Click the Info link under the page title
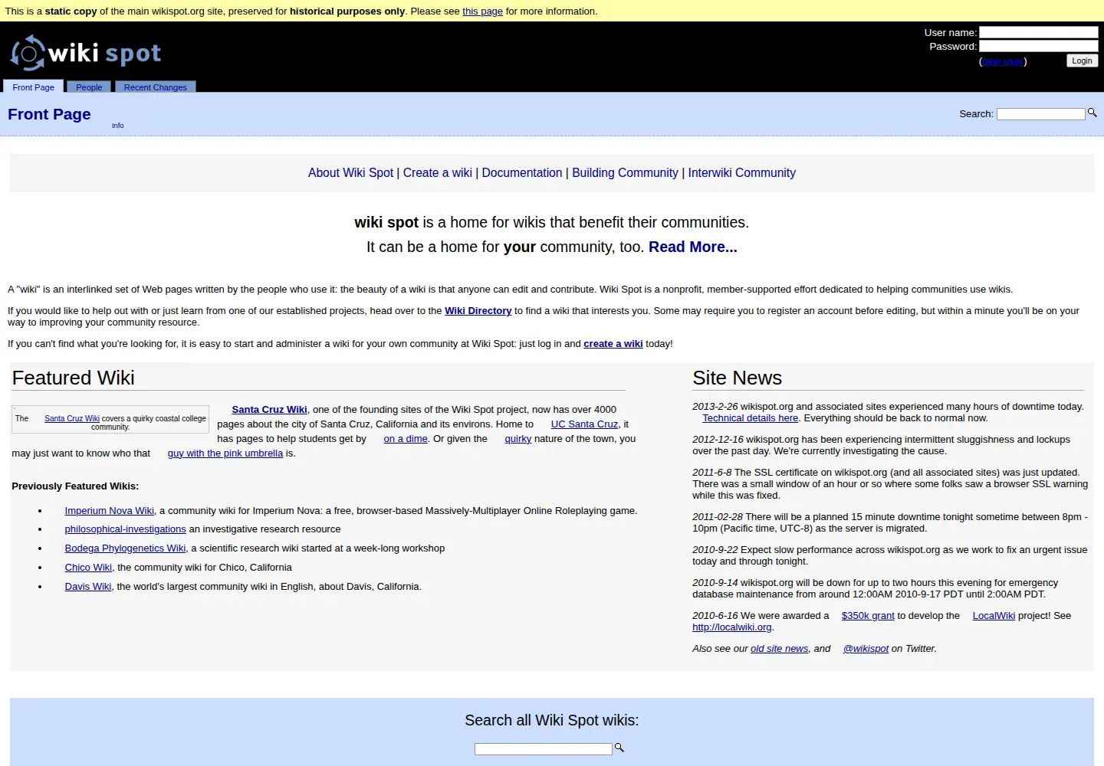 pyautogui.click(x=117, y=126)
